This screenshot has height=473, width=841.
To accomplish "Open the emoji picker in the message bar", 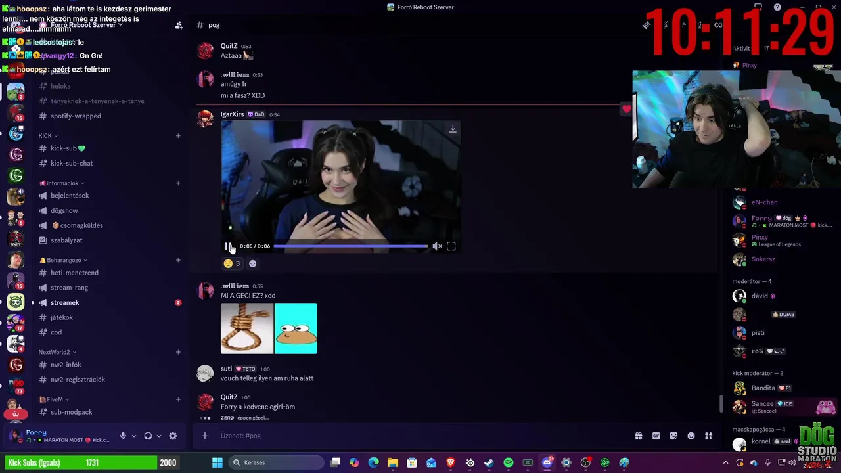I will pos(691,436).
